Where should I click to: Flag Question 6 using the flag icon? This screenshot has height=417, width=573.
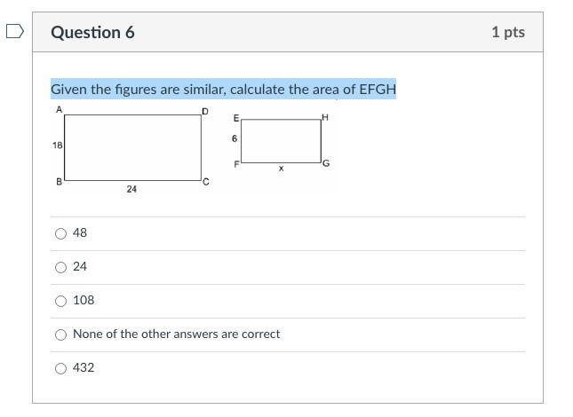(x=14, y=32)
